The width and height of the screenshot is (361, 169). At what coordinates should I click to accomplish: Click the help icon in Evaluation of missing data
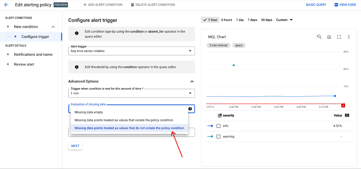click(190, 109)
